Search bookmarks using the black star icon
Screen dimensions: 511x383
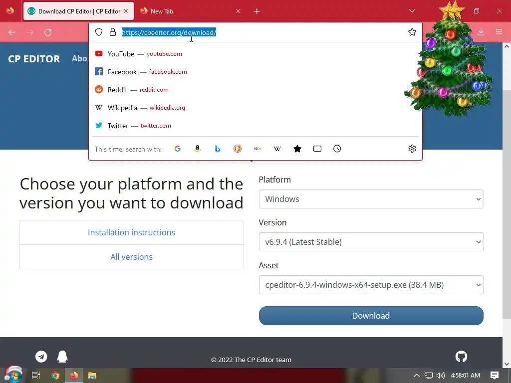tap(297, 149)
